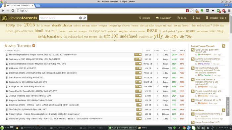Open the Browse menu

145,18
